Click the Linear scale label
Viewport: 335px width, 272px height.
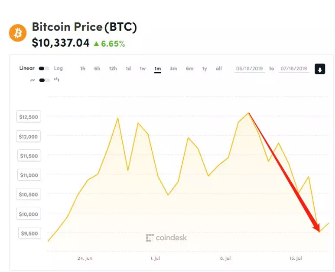pyautogui.click(x=27, y=68)
